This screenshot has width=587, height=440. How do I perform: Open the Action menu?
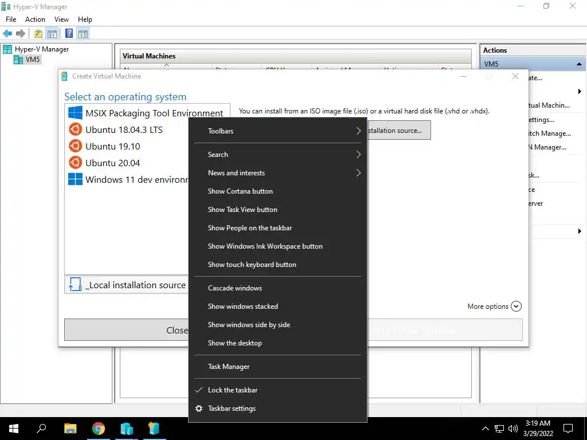(35, 19)
